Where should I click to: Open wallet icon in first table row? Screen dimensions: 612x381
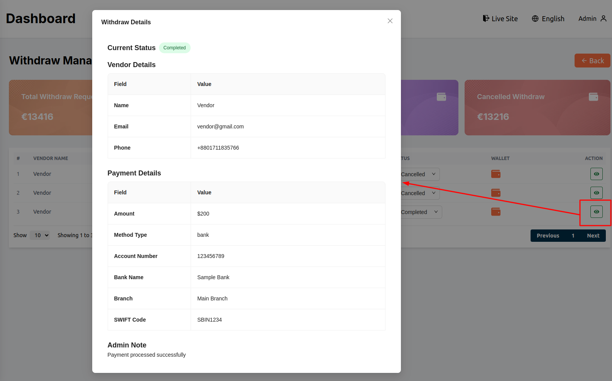[495, 174]
